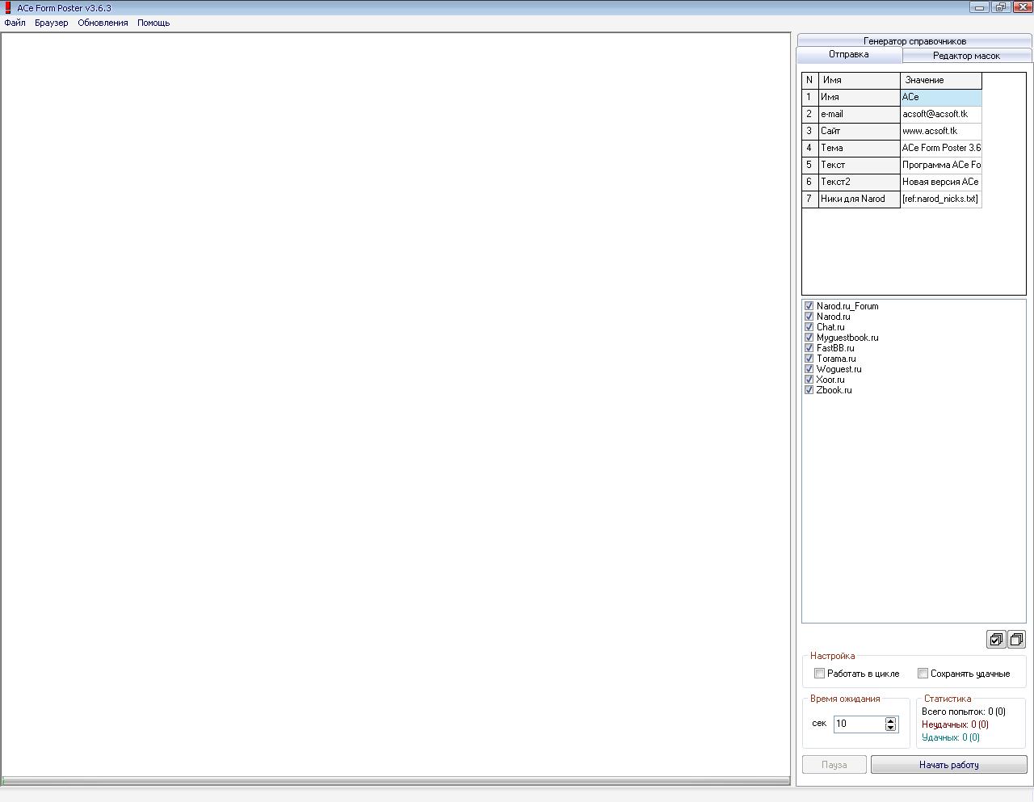Disable the FastBB.ru checkbox
Viewport: 1034px width, 802px height.
pyautogui.click(x=809, y=348)
